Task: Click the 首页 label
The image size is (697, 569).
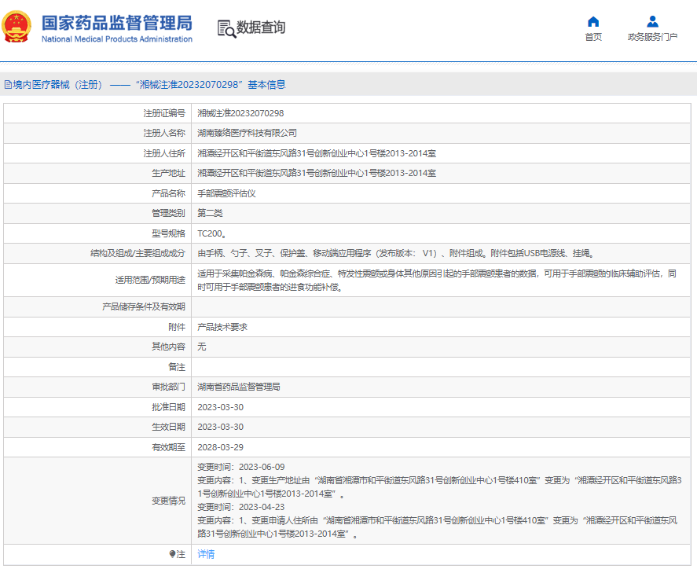Action: 593,37
